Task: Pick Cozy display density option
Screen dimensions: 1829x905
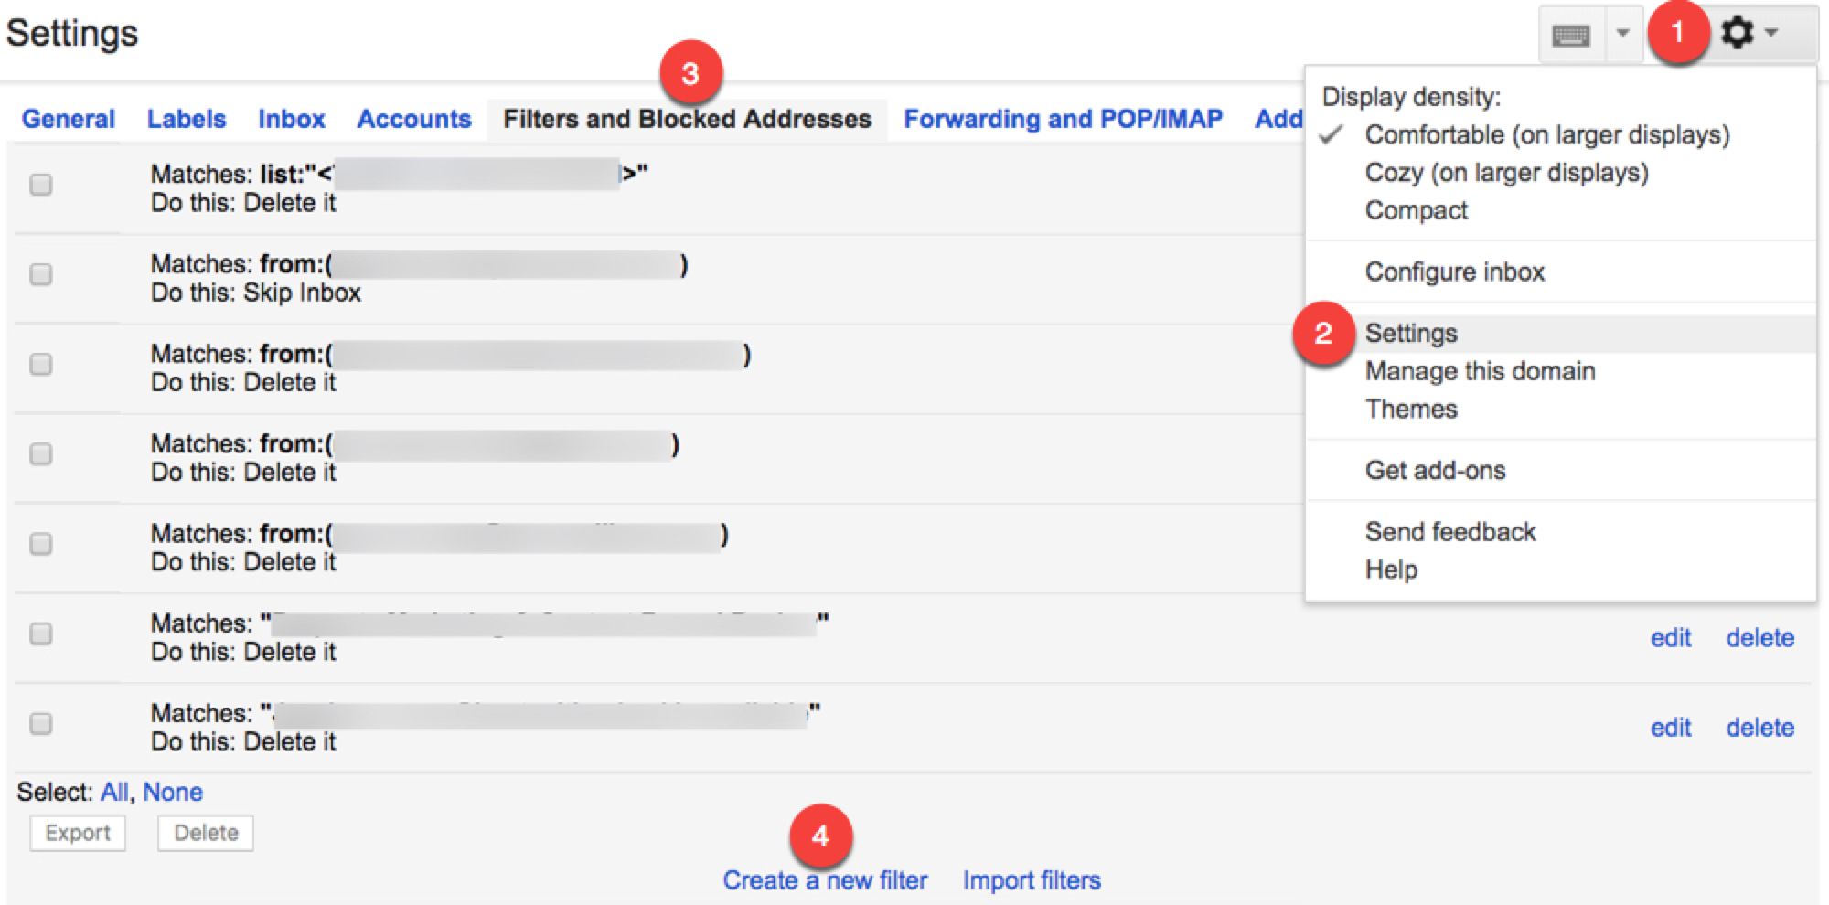Action: tap(1506, 173)
